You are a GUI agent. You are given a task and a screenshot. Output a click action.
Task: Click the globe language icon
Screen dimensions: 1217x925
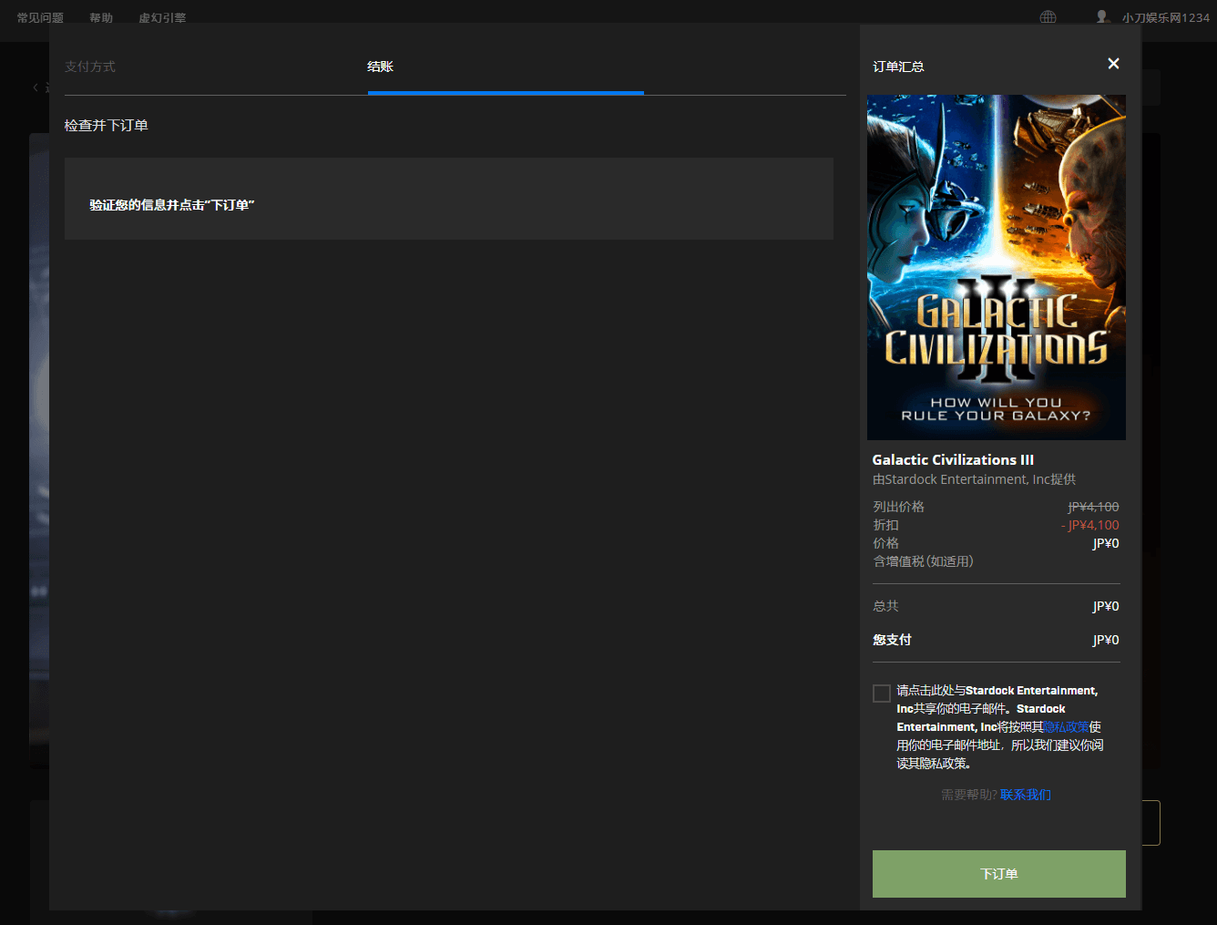1048,17
